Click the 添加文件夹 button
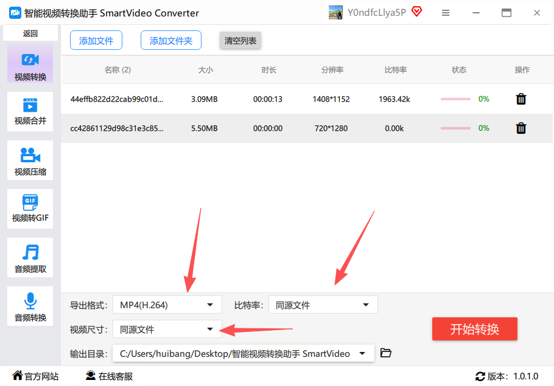Viewport: 554px width, 386px height. point(171,41)
